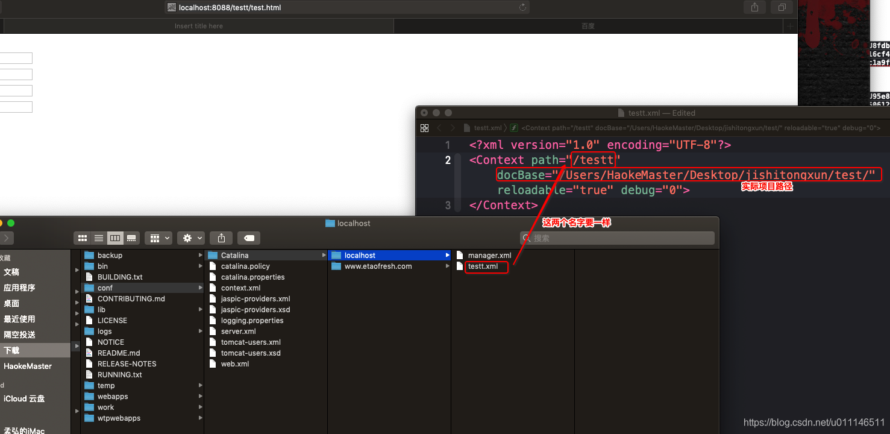
Task: Click the forward arrow in the editor breadcrumb
Action: [453, 128]
